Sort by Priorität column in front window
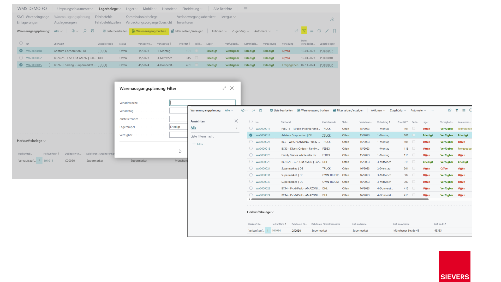501x282 pixels. point(402,122)
